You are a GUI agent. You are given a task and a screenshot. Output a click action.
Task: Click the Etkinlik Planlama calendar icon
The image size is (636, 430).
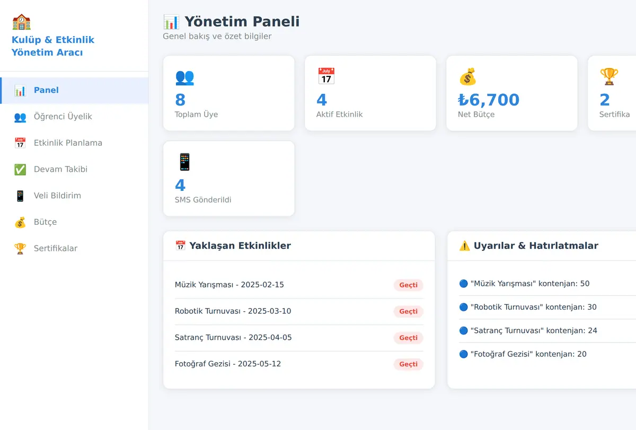point(20,143)
